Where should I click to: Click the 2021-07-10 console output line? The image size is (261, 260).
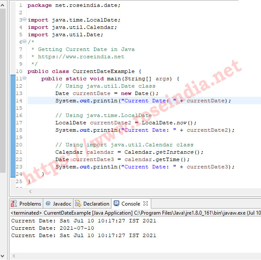[52, 228]
